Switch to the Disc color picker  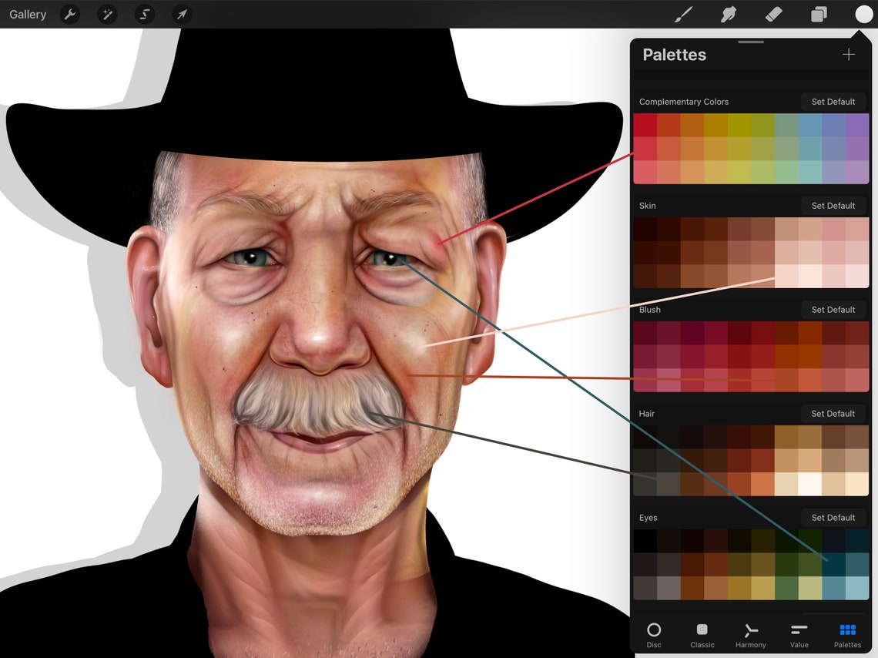pos(654,633)
